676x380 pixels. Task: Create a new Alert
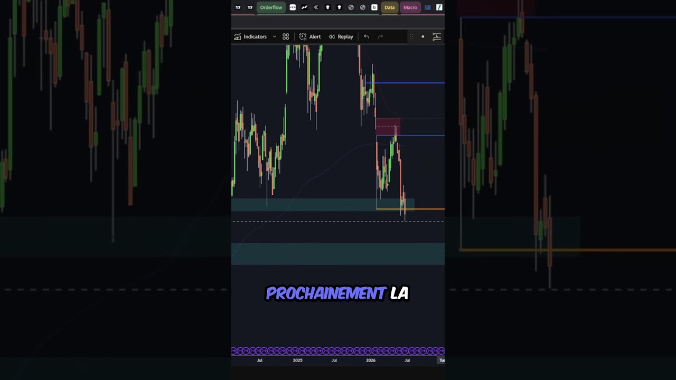tap(310, 36)
